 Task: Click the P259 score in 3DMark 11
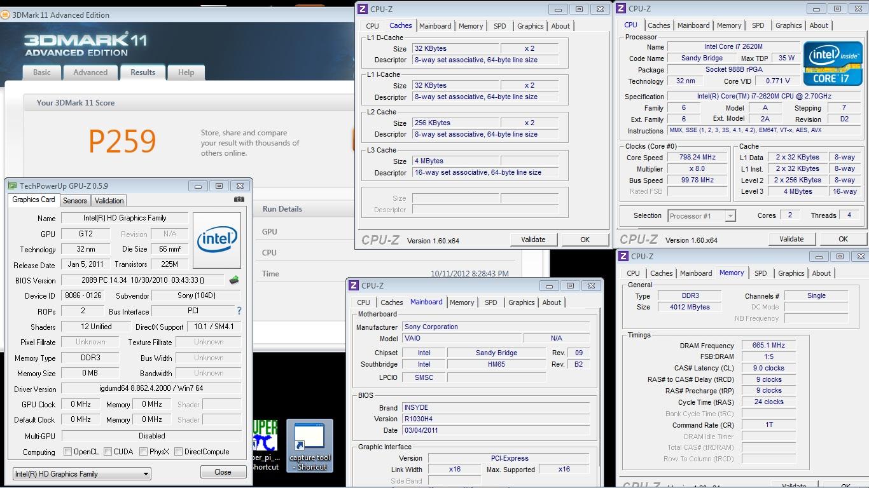tap(122, 141)
